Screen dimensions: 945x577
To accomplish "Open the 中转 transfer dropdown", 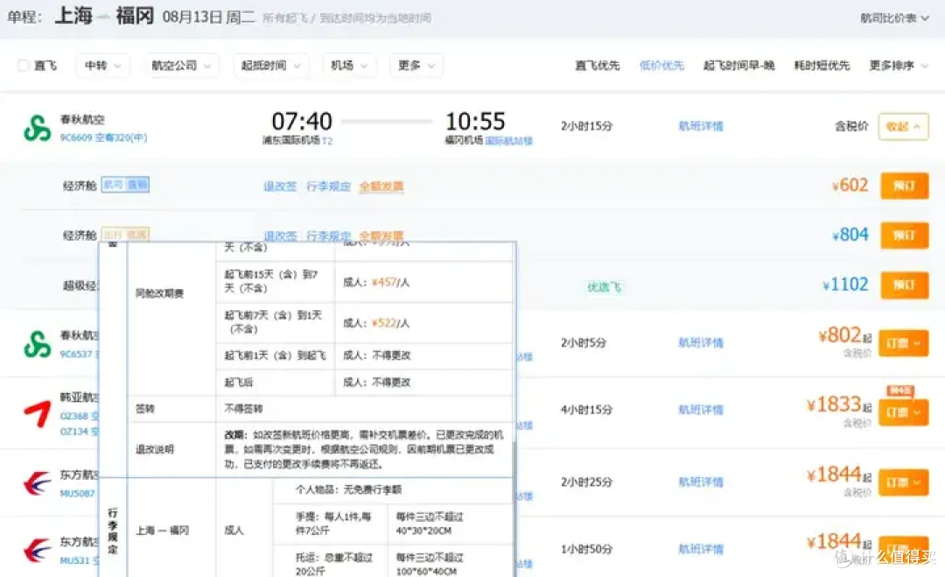I will pyautogui.click(x=102, y=65).
